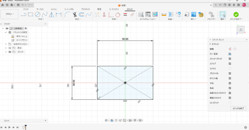Add a comment with the plus button
The width and height of the screenshot is (249, 130).
(45, 121)
